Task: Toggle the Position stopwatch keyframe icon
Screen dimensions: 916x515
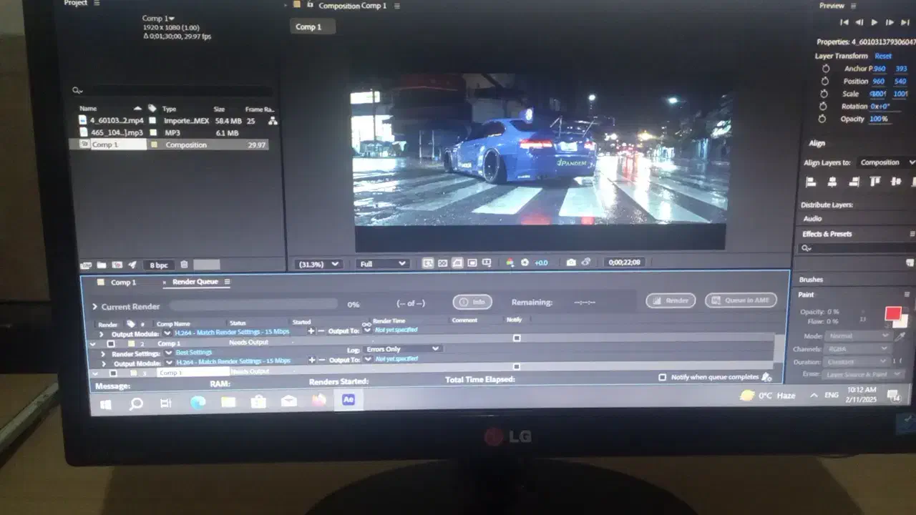Action: tap(824, 82)
